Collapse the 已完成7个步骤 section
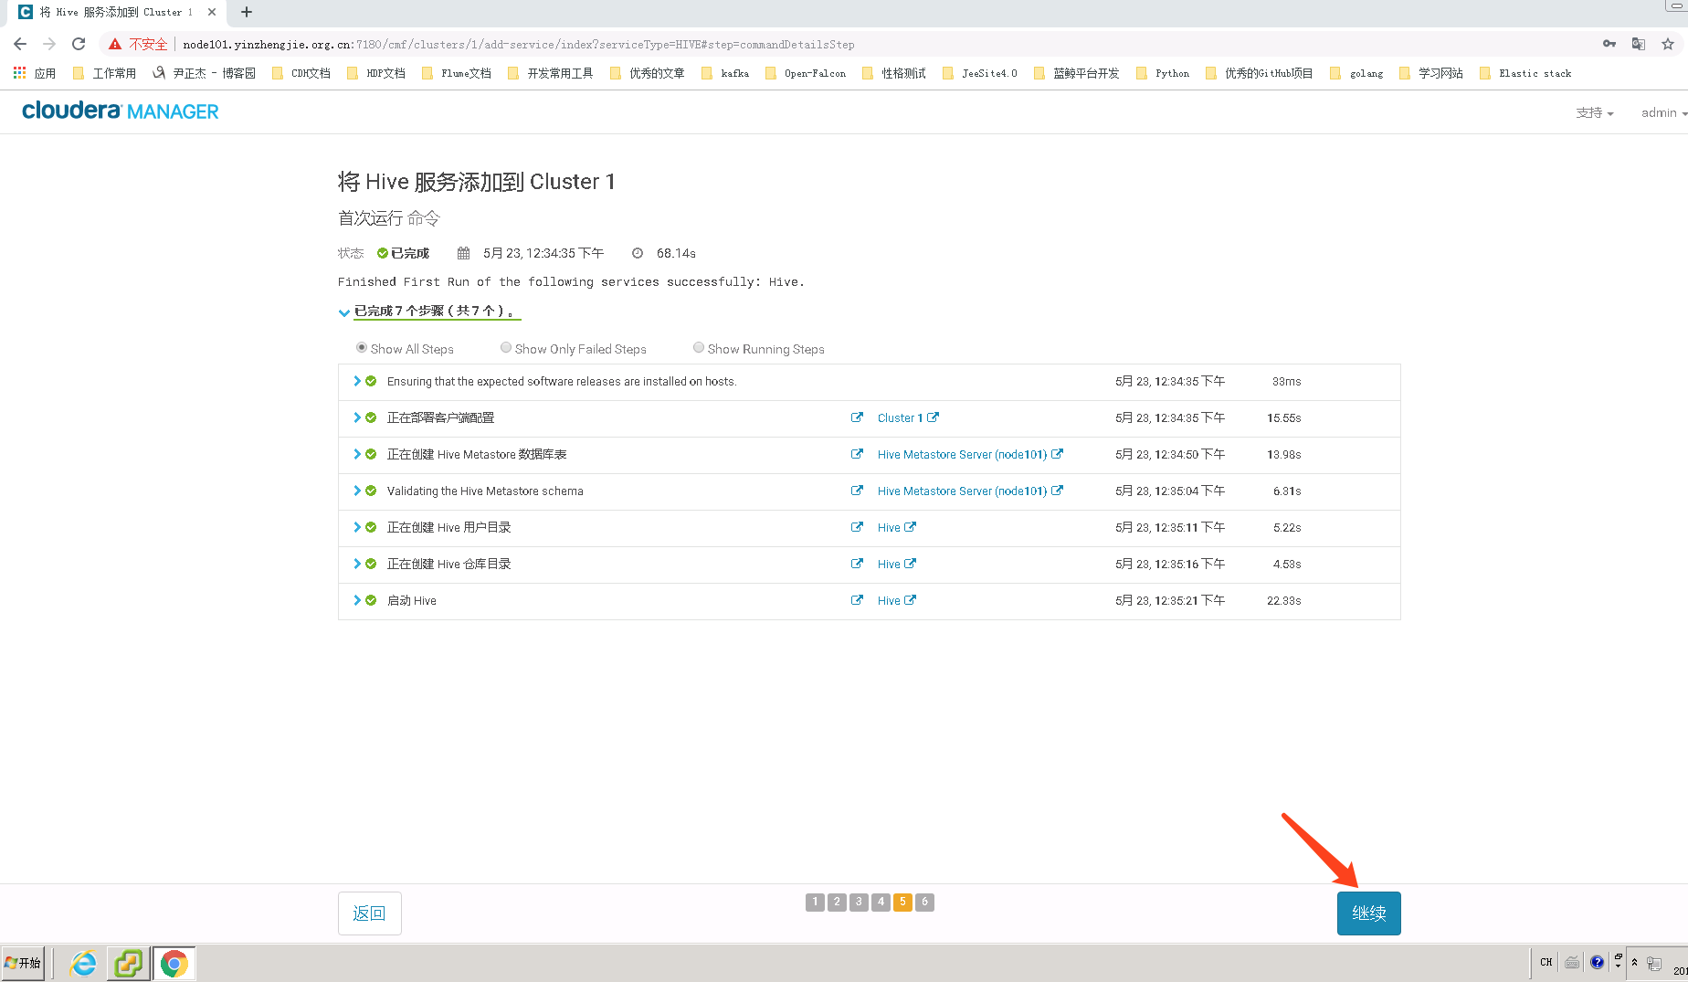Screen dimensions: 1688x982 click(344, 311)
